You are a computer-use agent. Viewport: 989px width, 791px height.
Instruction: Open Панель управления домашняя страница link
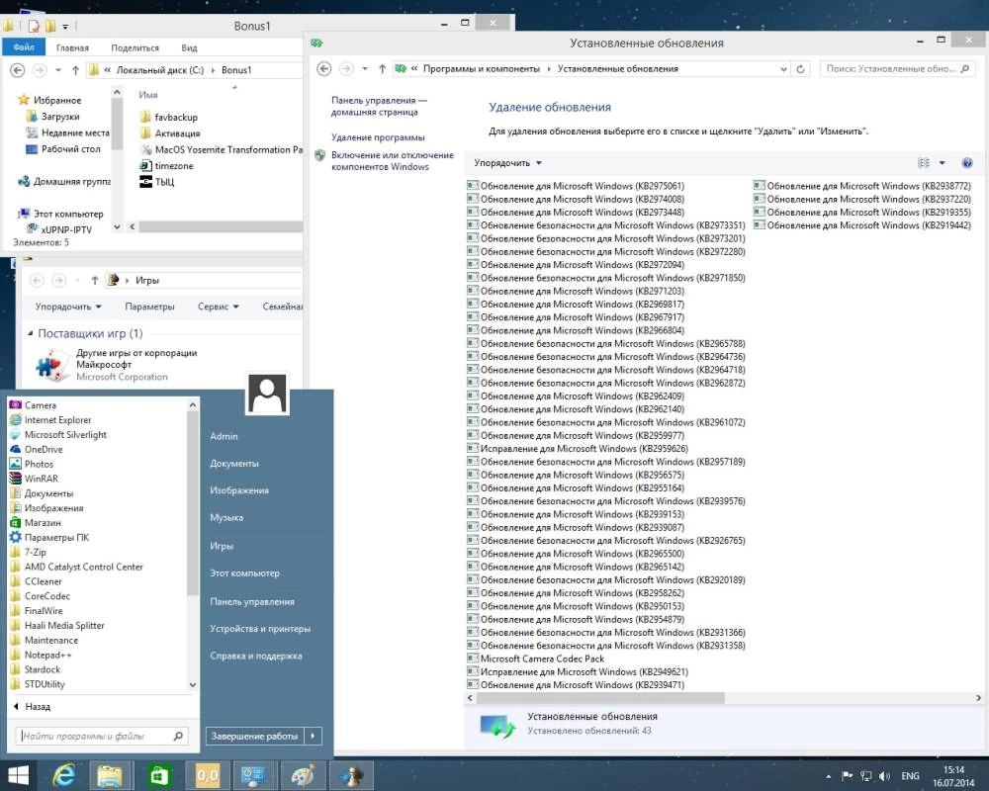click(x=379, y=106)
